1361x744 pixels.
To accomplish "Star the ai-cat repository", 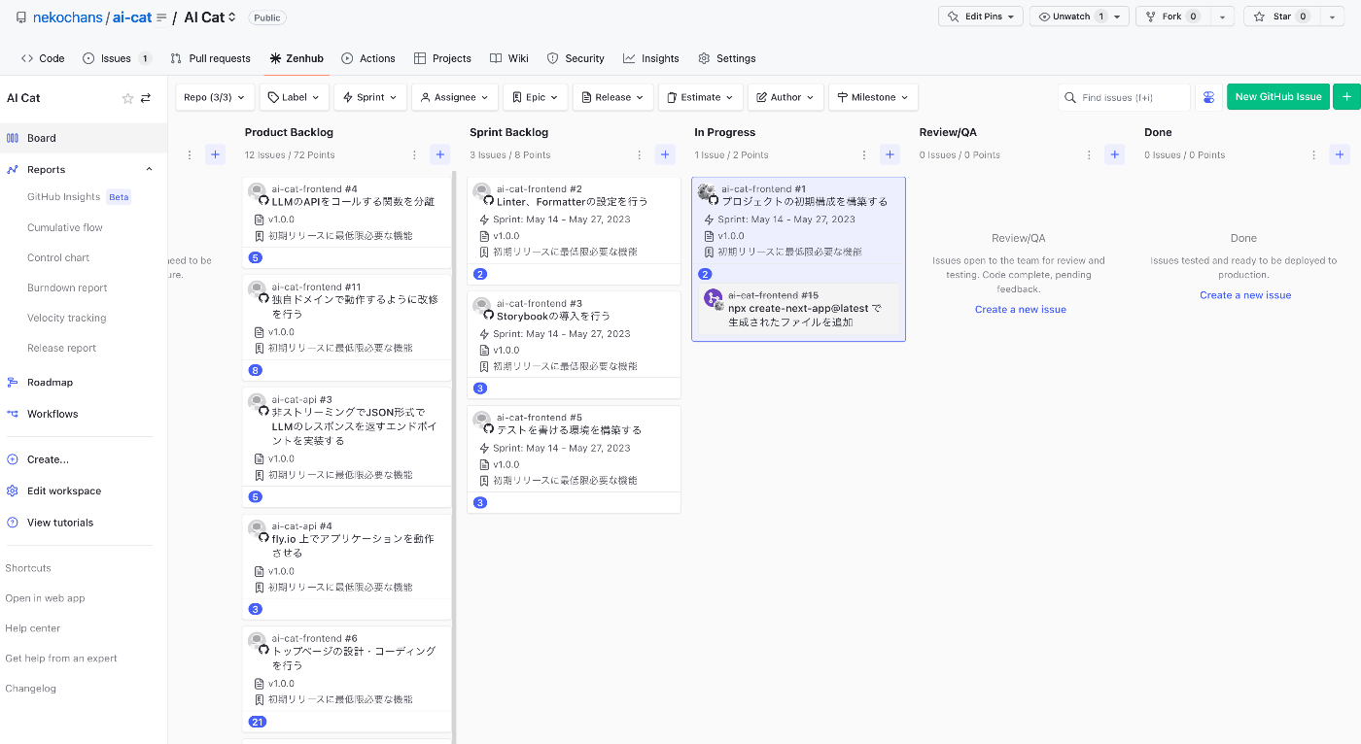I will [x=1281, y=17].
